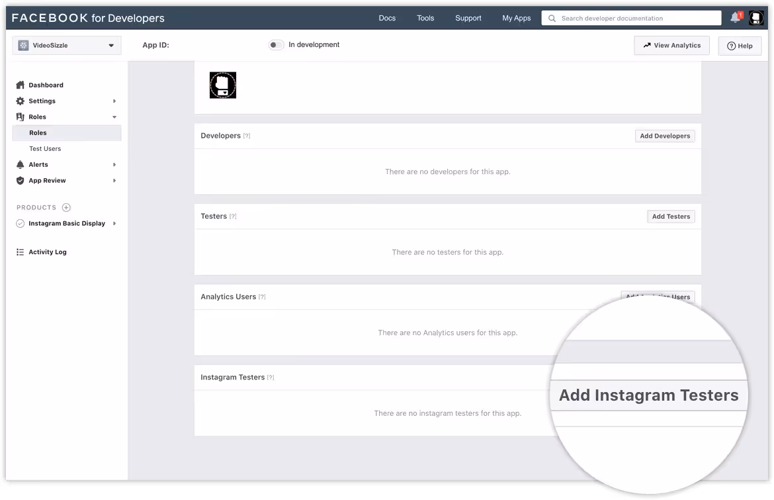Image resolution: width=774 pixels, height=500 pixels.
Task: Click the Add Instagram Testers button
Action: (x=648, y=395)
